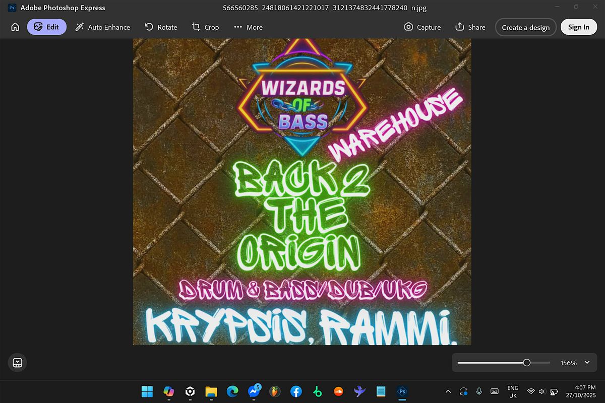This screenshot has height=403, width=605.
Task: Open the filmstrip panel icon bottom left
Action: coord(17,362)
